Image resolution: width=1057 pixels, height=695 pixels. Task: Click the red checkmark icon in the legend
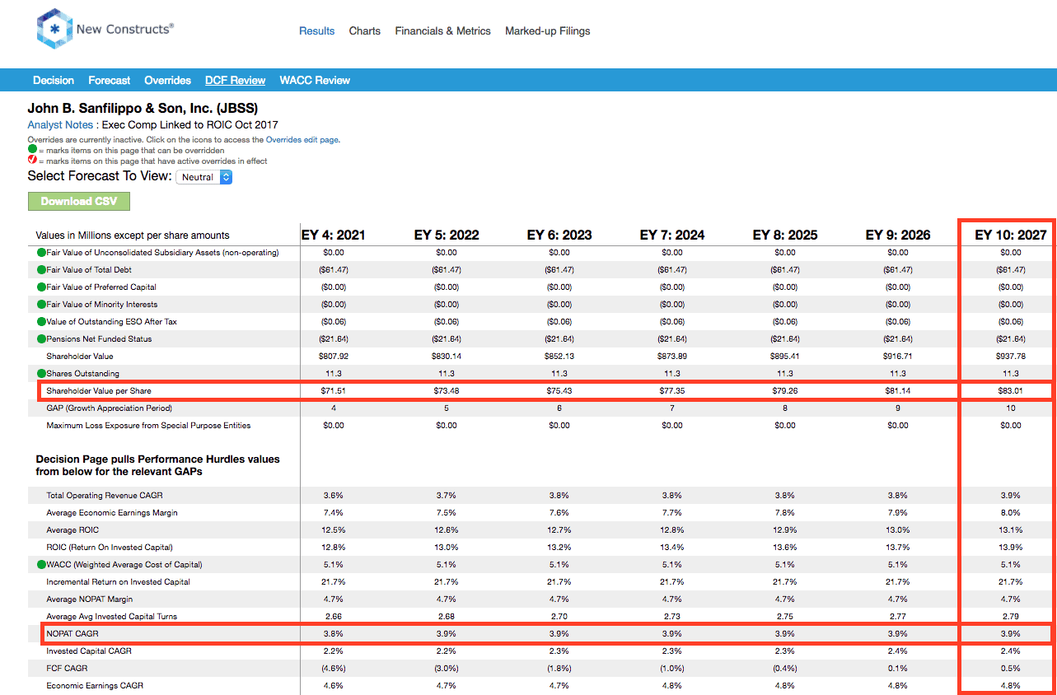click(x=32, y=161)
